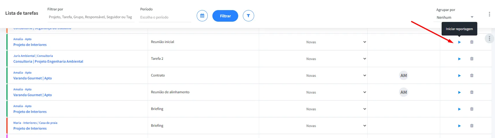Start timer for Reunião inicial task
This screenshot has width=495, height=138.
(x=459, y=42)
